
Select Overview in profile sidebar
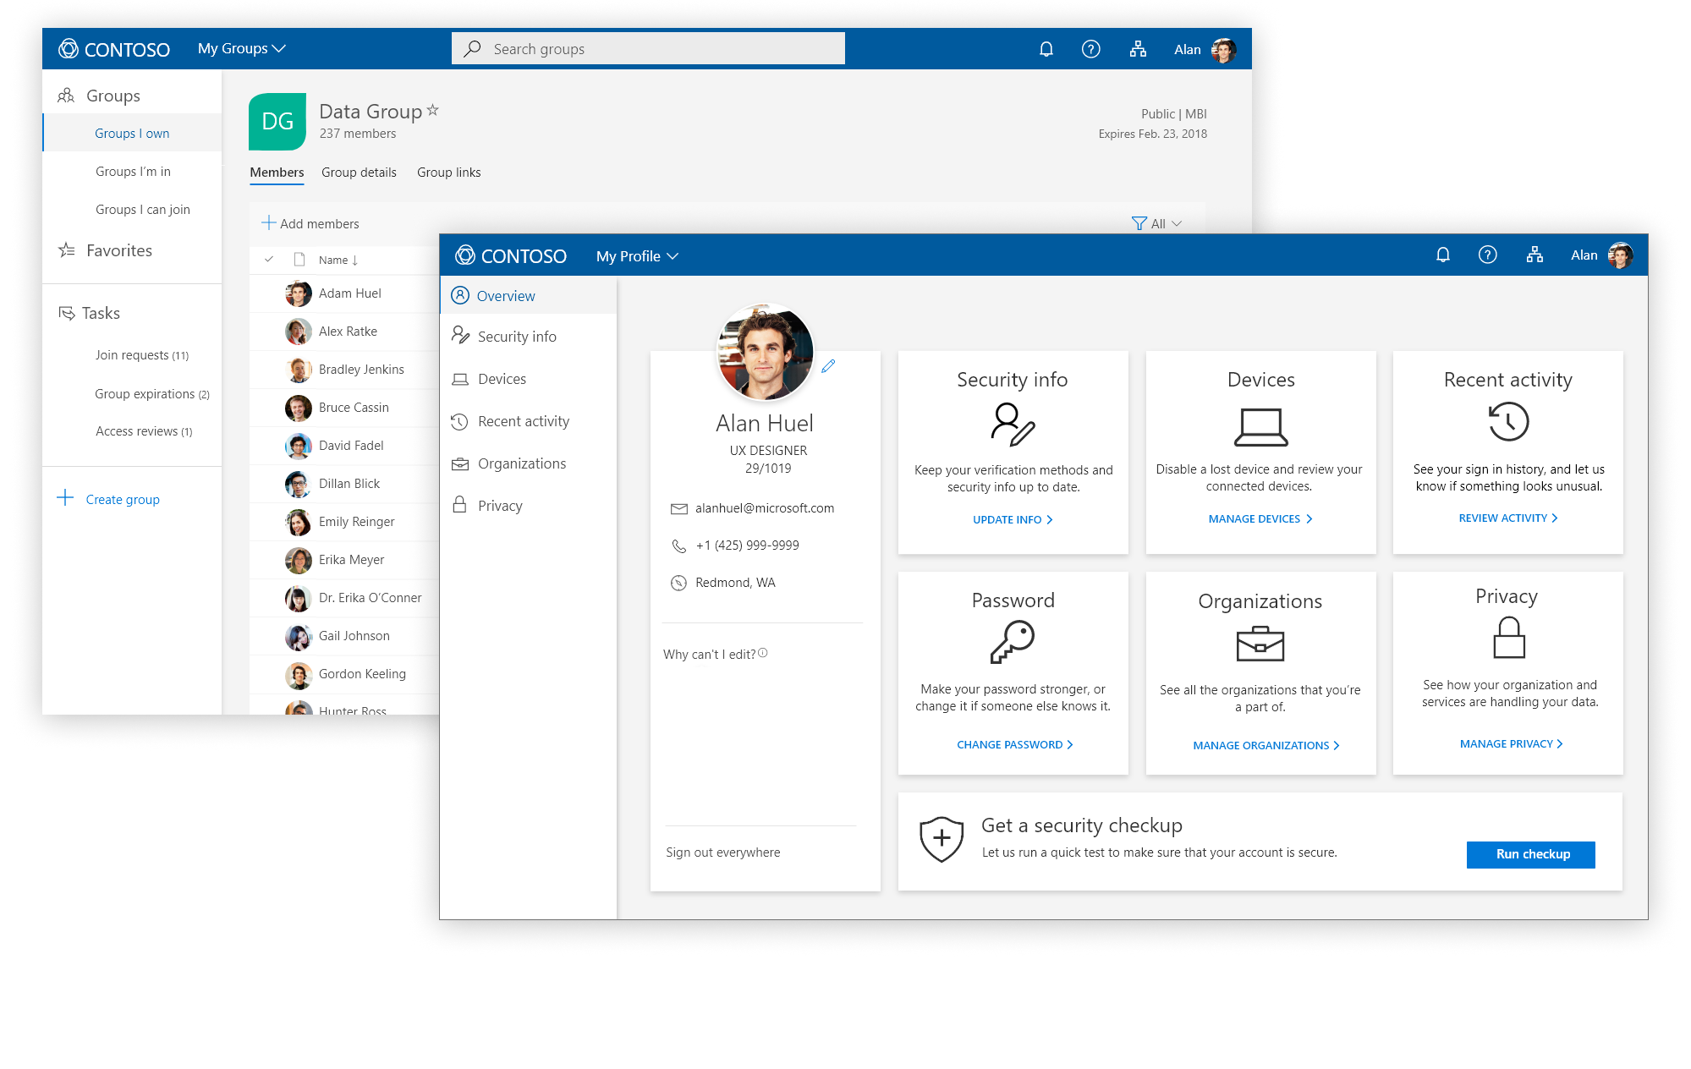coord(528,296)
